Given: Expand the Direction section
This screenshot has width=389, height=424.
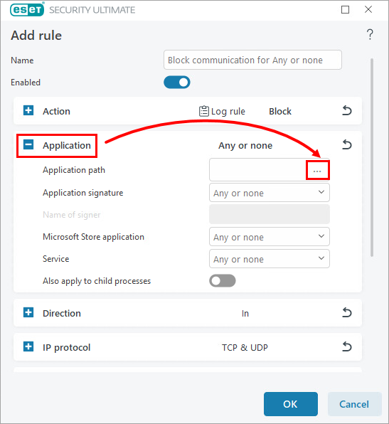Looking at the screenshot, I should (x=28, y=312).
